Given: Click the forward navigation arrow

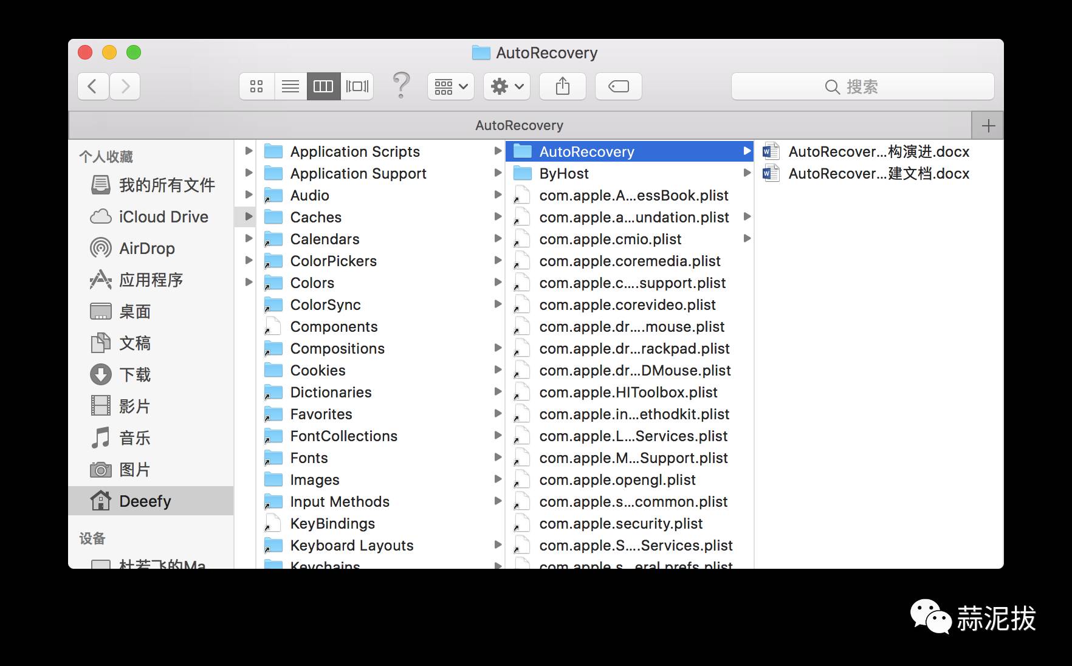Looking at the screenshot, I should click(x=125, y=86).
